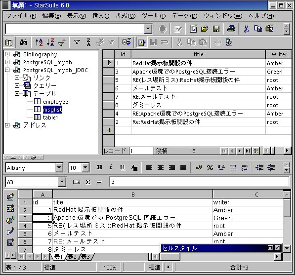Delete a decimal place
Viewport: 295px width, 275px height.
245,167
